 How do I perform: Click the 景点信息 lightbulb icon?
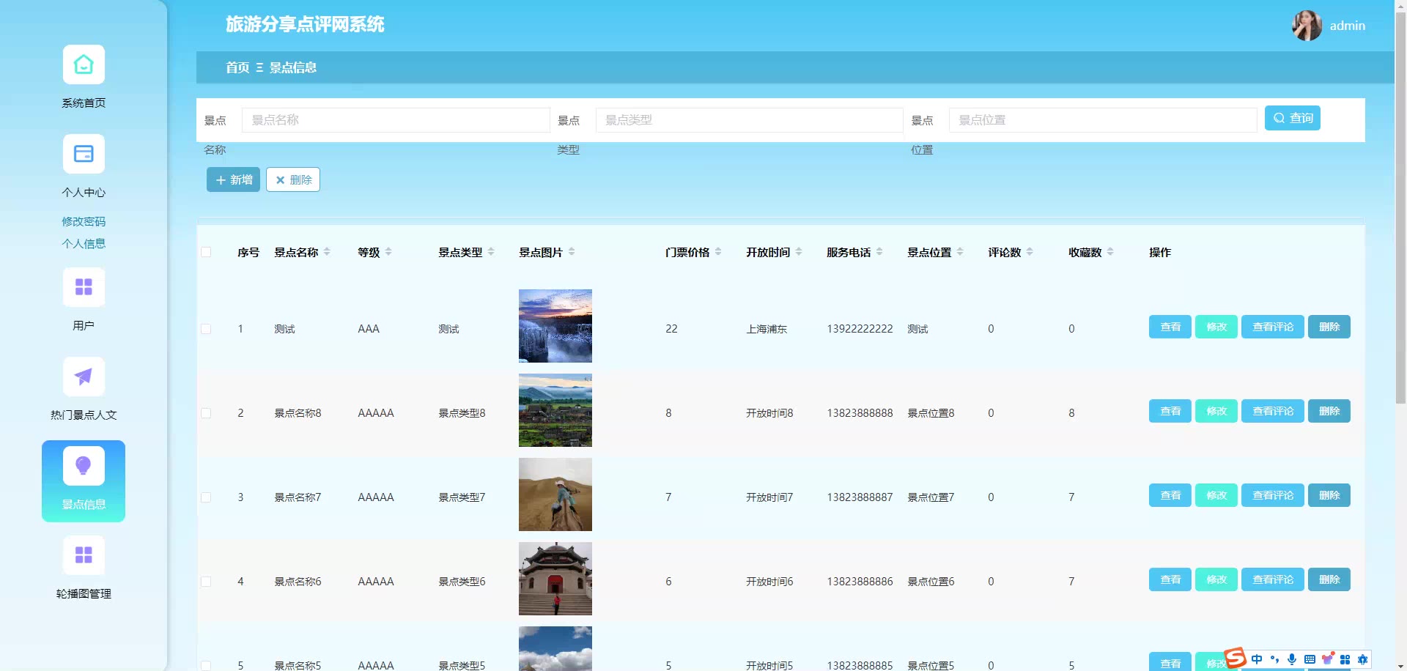point(84,466)
